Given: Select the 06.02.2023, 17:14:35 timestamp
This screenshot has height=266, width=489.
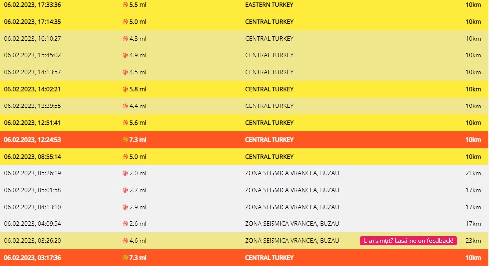Looking at the screenshot, I should click(x=33, y=22).
